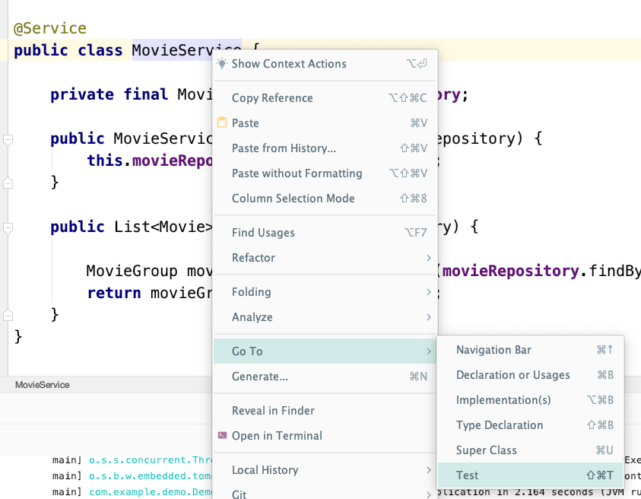Image resolution: width=641 pixels, height=499 pixels.
Task: Collapse the List<Movie> method fold marker
Action: [x=8, y=228]
